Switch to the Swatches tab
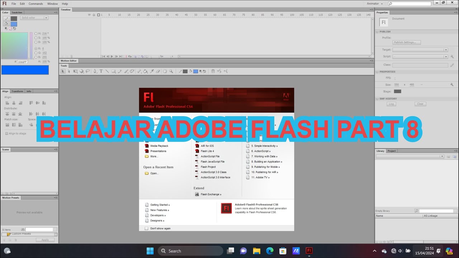Image resolution: width=459 pixels, height=258 pixels. (17, 13)
